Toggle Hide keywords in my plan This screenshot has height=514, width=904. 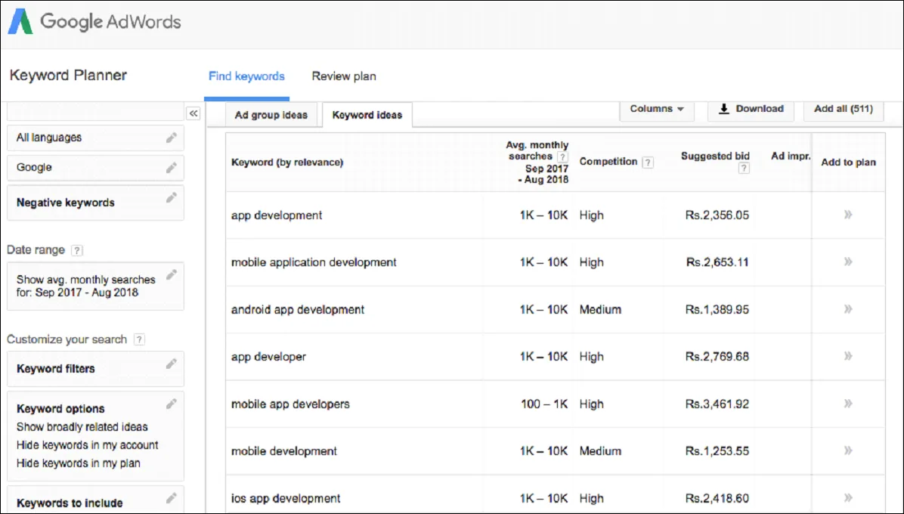click(77, 463)
